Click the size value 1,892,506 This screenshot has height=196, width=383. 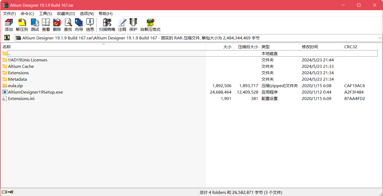[222, 86]
